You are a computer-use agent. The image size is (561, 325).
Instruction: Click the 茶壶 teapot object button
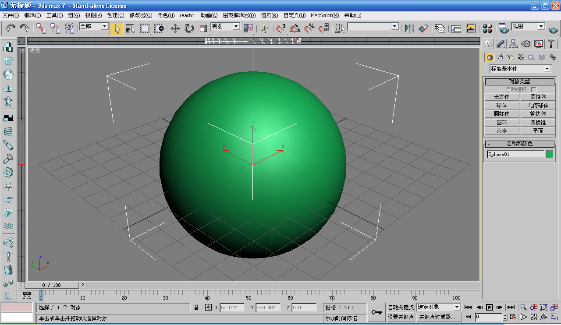[x=502, y=131]
